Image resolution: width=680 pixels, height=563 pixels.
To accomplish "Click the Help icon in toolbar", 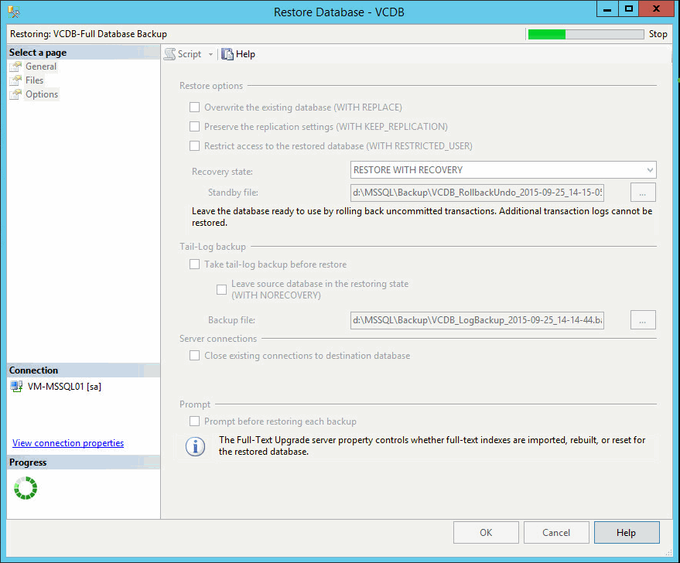I will [x=227, y=54].
